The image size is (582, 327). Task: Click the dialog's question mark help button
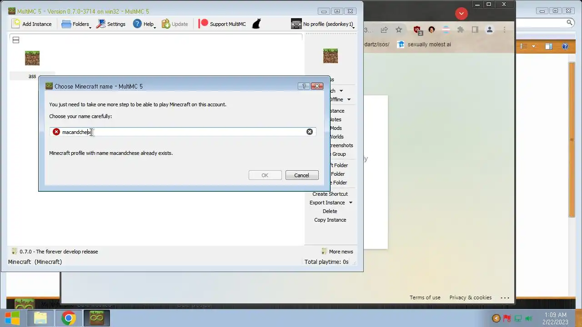click(304, 86)
